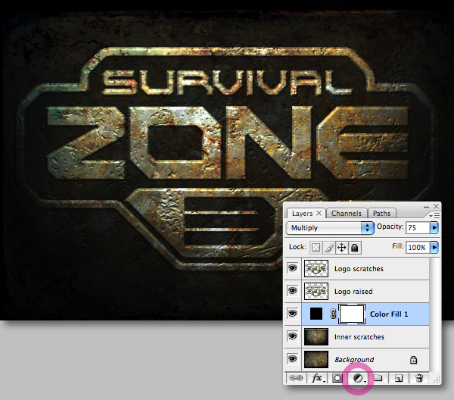Viewport: 454px width, 400px height.
Task: Close the Layers panel window
Action: point(437,206)
